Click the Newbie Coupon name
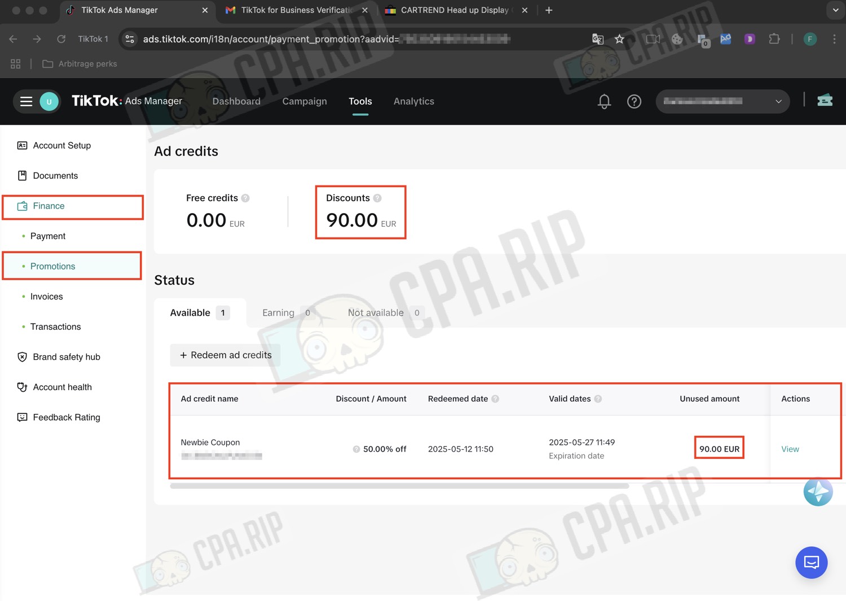This screenshot has height=601, width=846. 210,443
